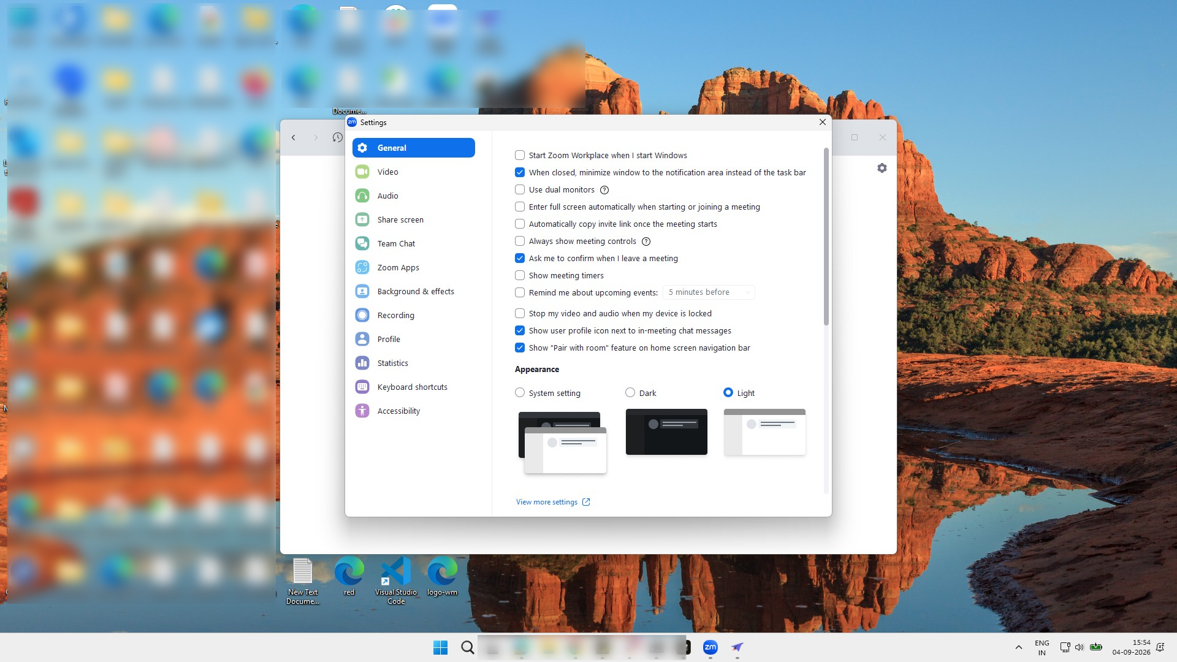Select System setting appearance radio button
This screenshot has height=662, width=1177.
point(520,392)
